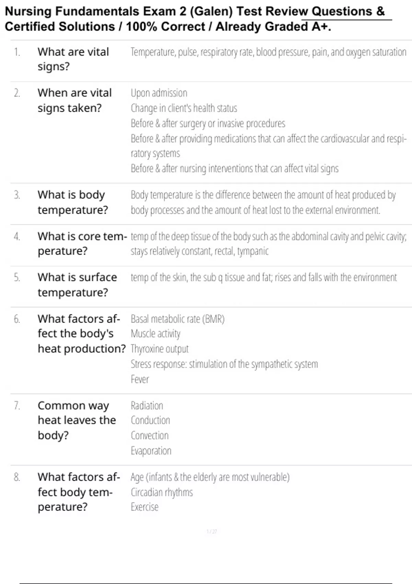Select question 'Common way heat leaves the body?'
412x584 pixels.
coord(77,420)
